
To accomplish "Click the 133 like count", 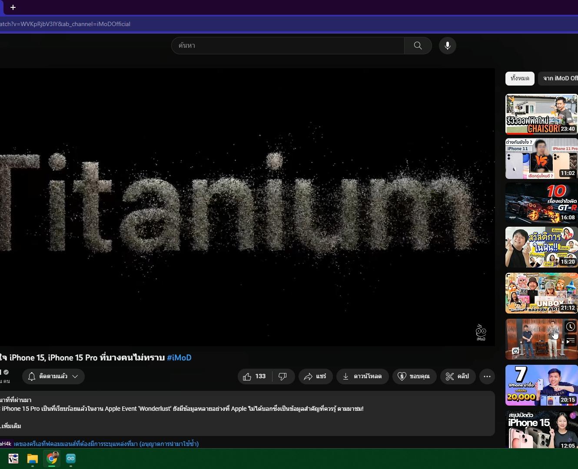I will 260,377.
